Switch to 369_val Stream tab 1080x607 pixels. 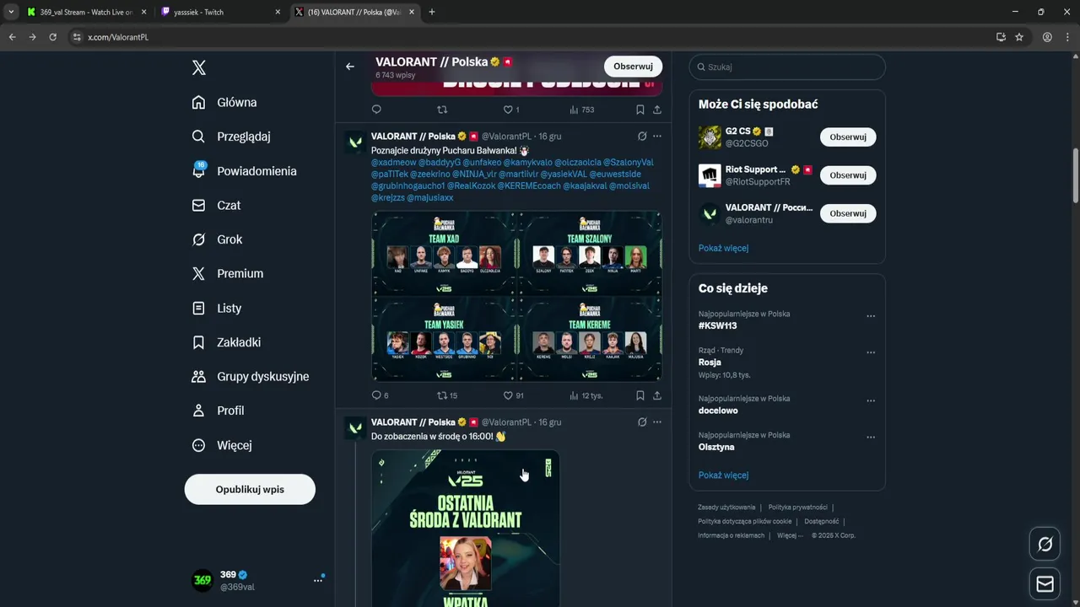87,12
